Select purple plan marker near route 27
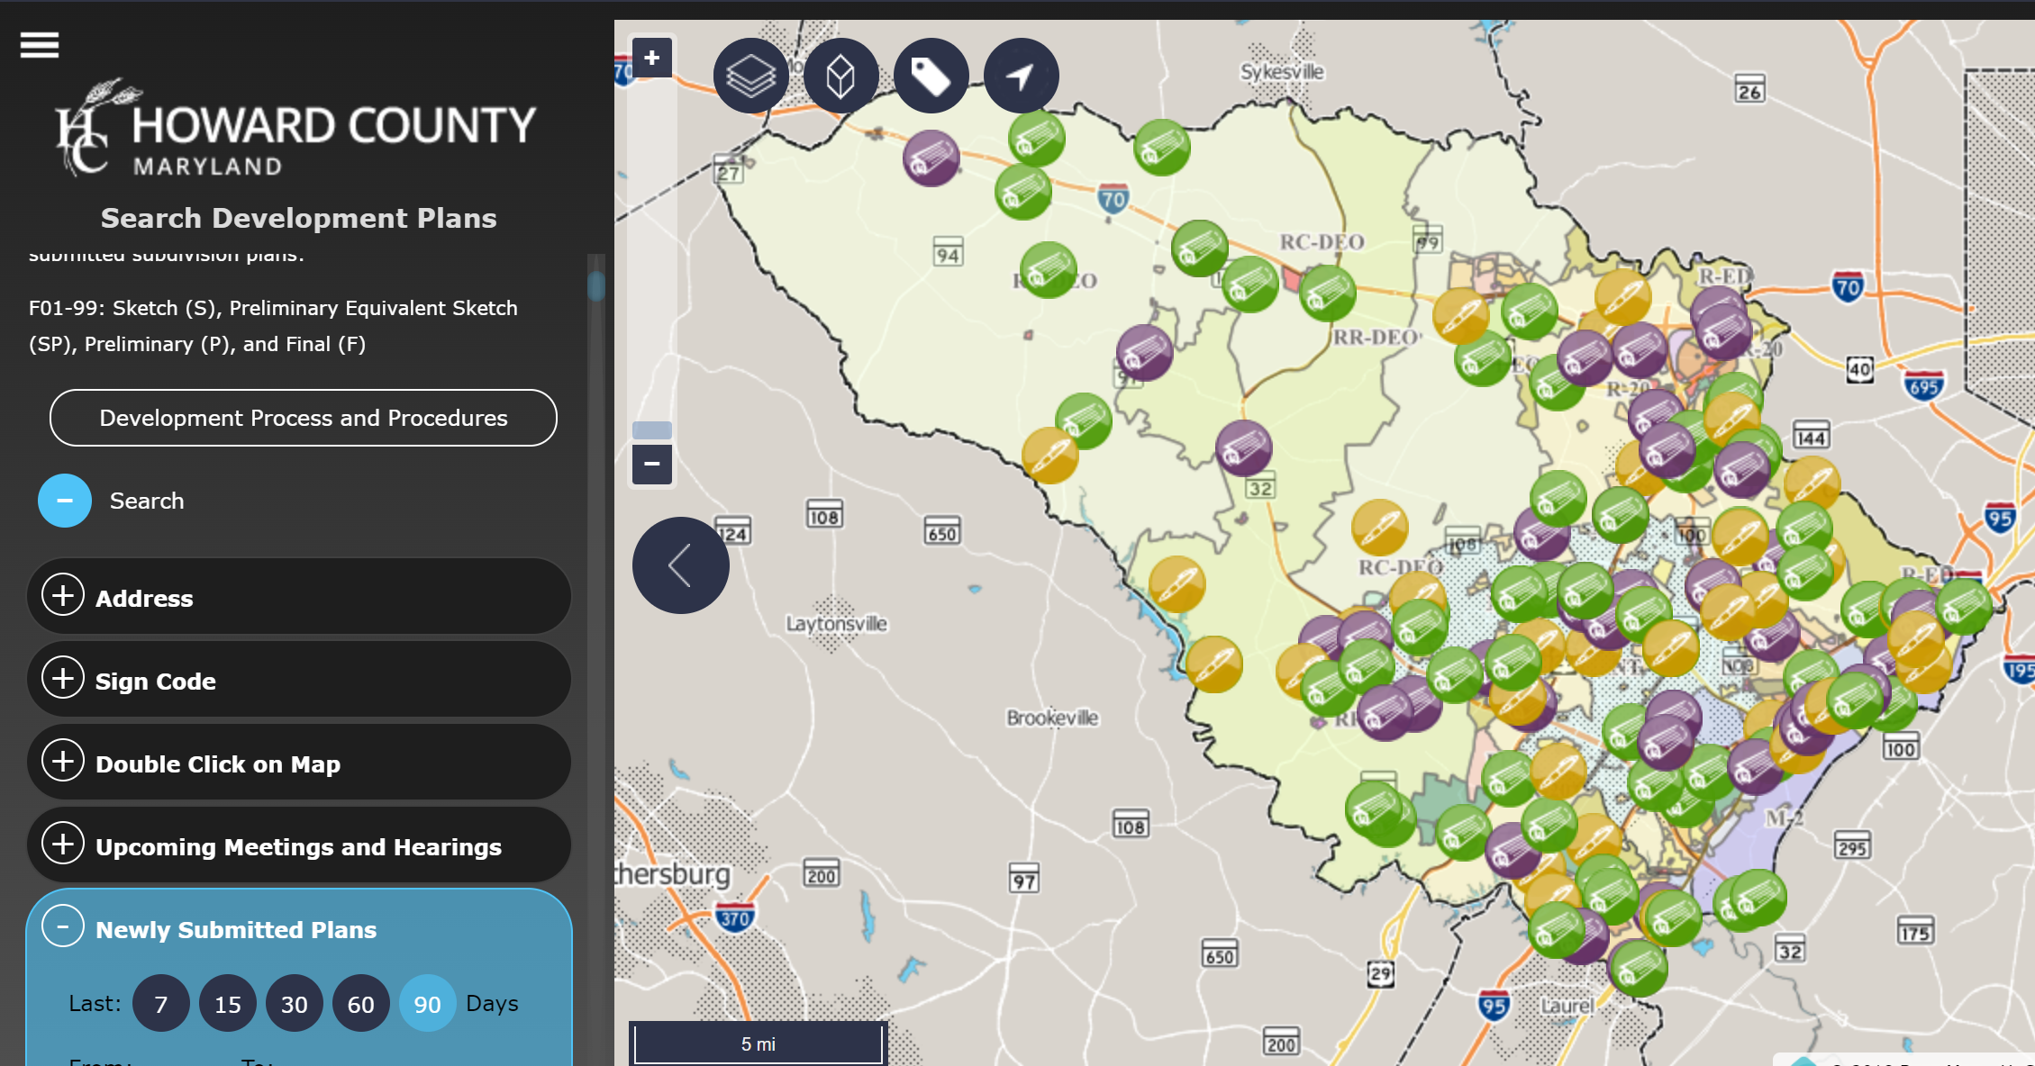Viewport: 2035px width, 1066px height. (x=931, y=158)
